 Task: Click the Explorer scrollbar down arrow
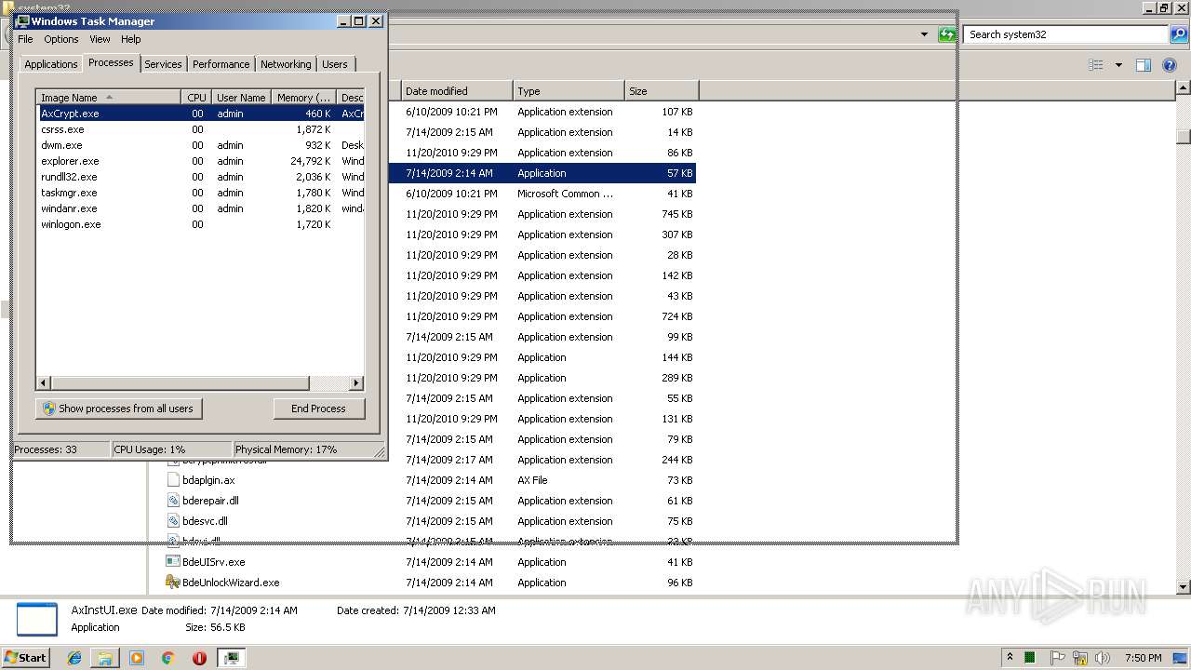[x=1184, y=587]
